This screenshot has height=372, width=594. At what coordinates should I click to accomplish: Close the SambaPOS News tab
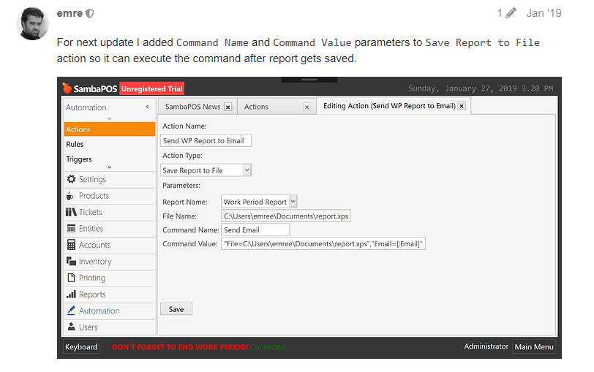[228, 107]
